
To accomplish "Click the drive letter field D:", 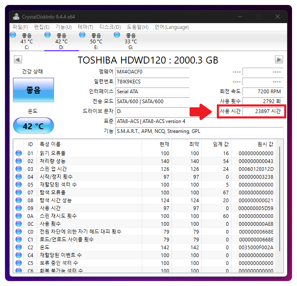I will pyautogui.click(x=152, y=111).
